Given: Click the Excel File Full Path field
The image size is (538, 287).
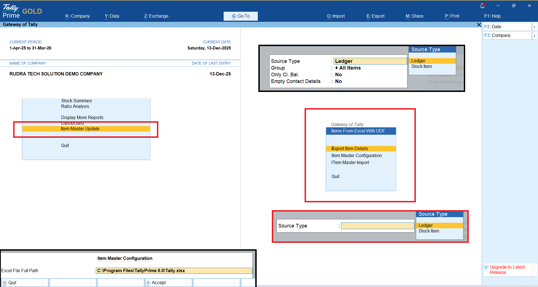Looking at the screenshot, I should (x=174, y=271).
